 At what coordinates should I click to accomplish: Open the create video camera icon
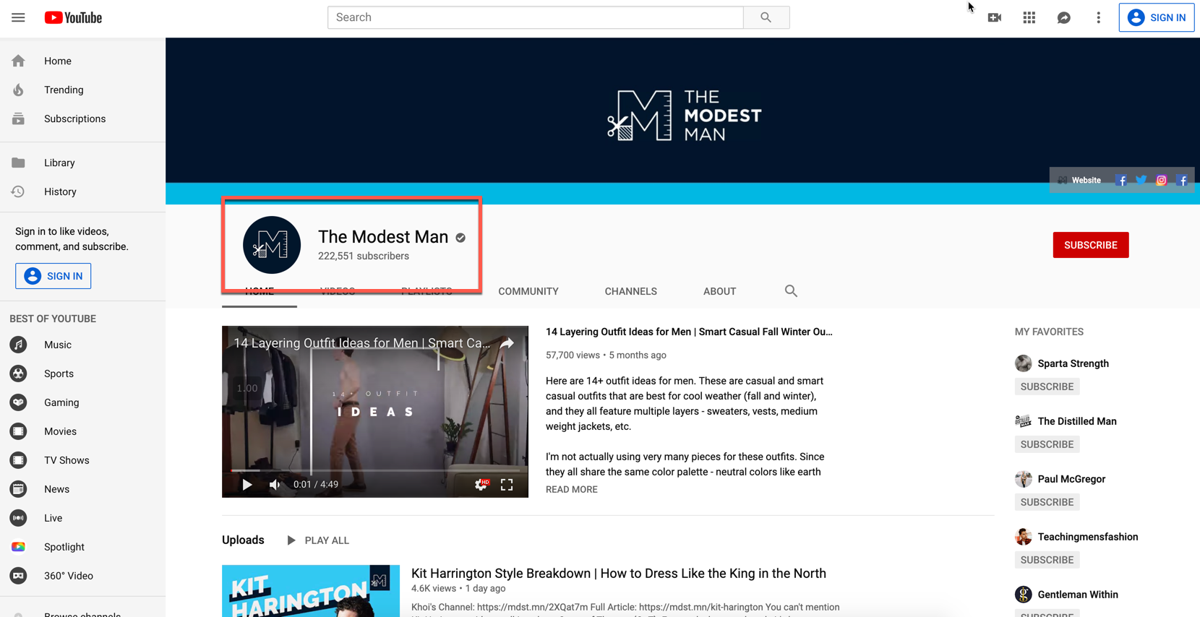995,17
